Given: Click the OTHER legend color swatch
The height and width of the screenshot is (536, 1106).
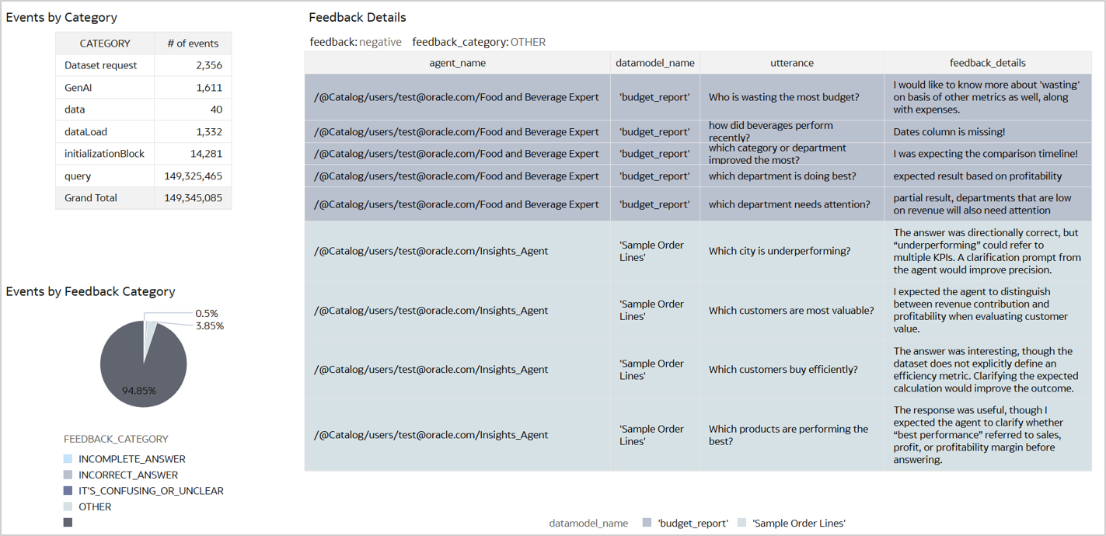Looking at the screenshot, I should [68, 506].
